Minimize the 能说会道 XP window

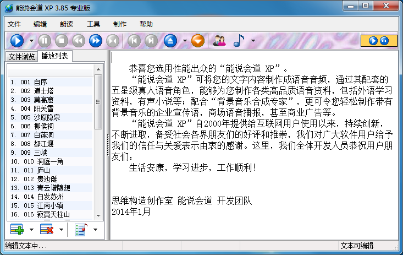[351, 6]
